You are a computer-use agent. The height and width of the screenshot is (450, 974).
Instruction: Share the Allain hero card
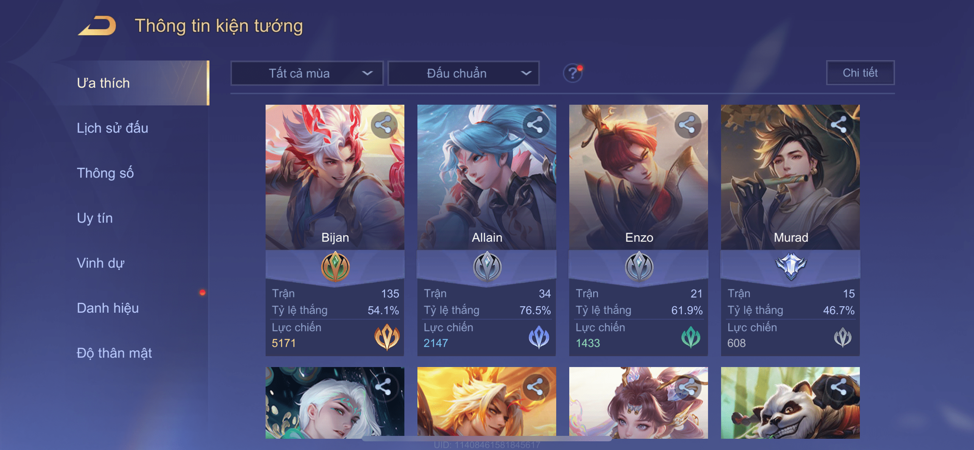(536, 125)
